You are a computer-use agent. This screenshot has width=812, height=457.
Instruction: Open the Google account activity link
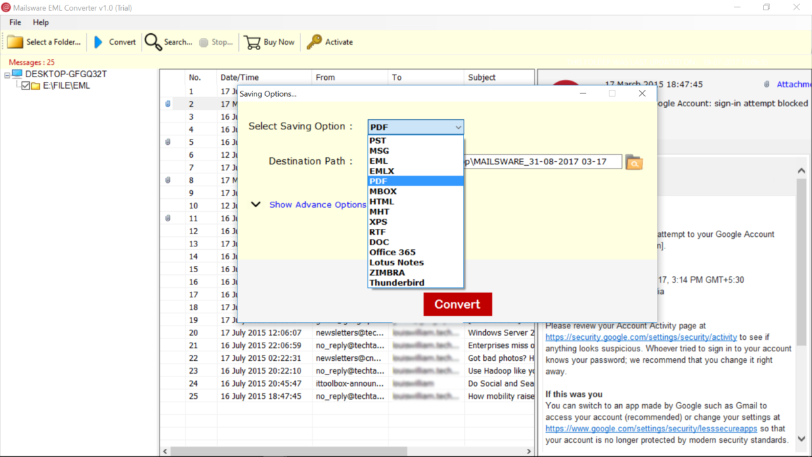(x=641, y=336)
